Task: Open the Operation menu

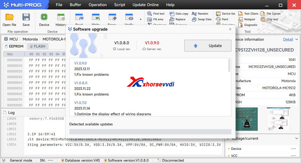Action: click(98, 5)
